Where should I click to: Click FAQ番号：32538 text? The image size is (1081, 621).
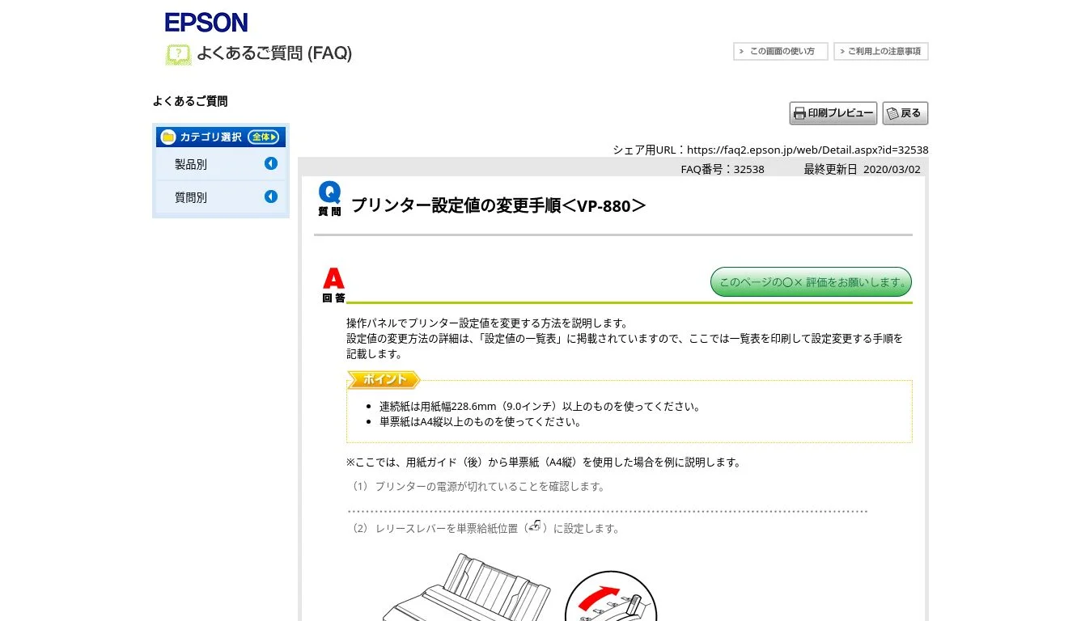723,169
